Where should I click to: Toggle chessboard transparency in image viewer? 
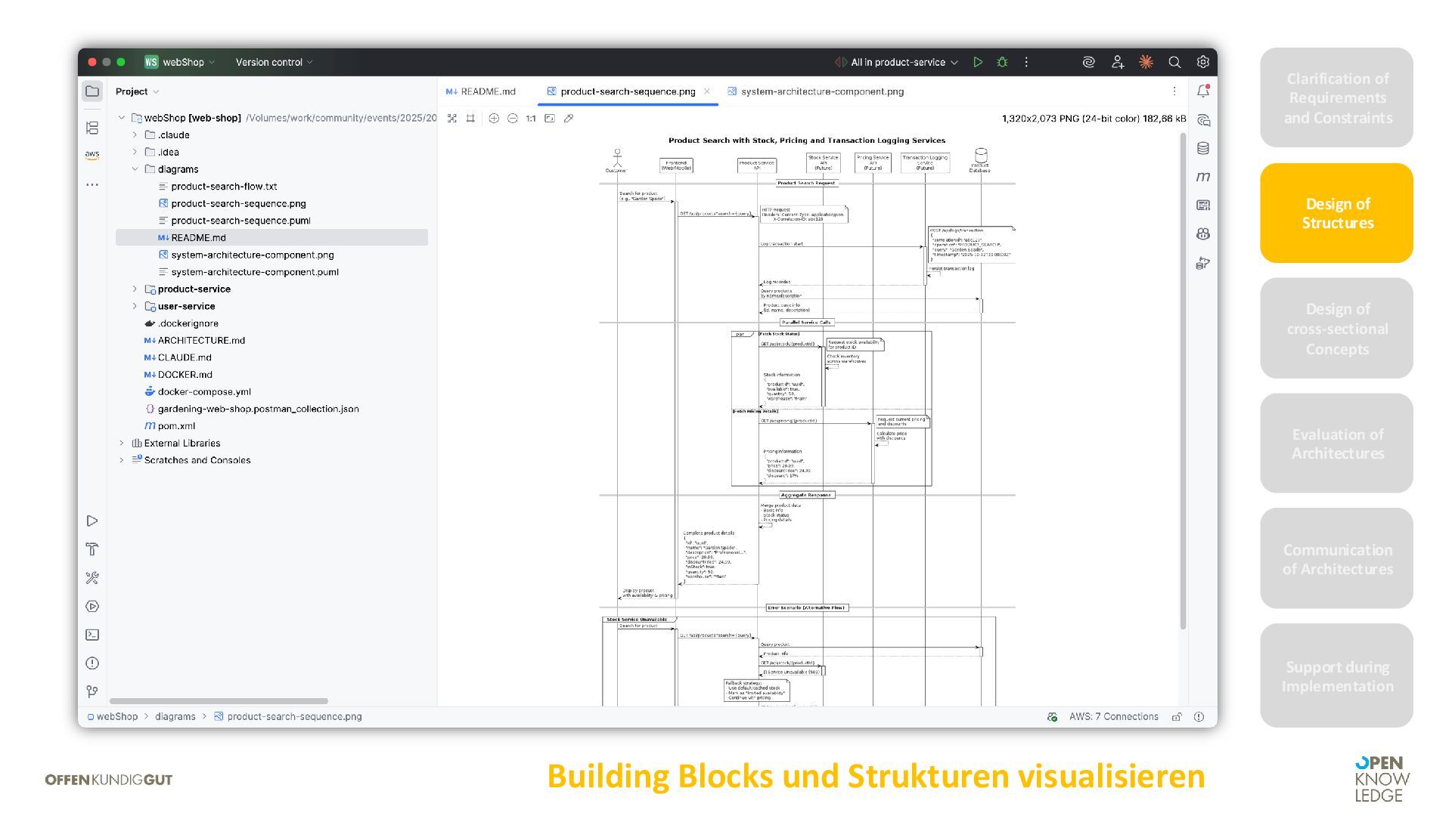pyautogui.click(x=452, y=119)
